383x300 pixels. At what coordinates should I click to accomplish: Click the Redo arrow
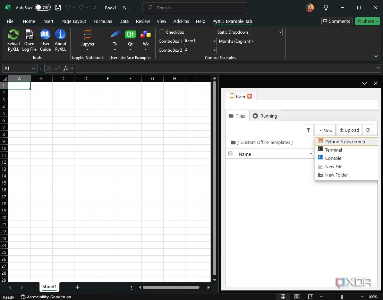[81, 8]
